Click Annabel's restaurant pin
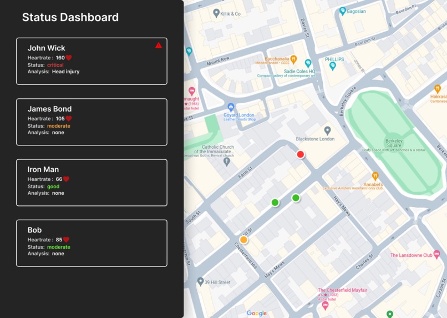Screen dimensions: 447x318 tap(375, 176)
